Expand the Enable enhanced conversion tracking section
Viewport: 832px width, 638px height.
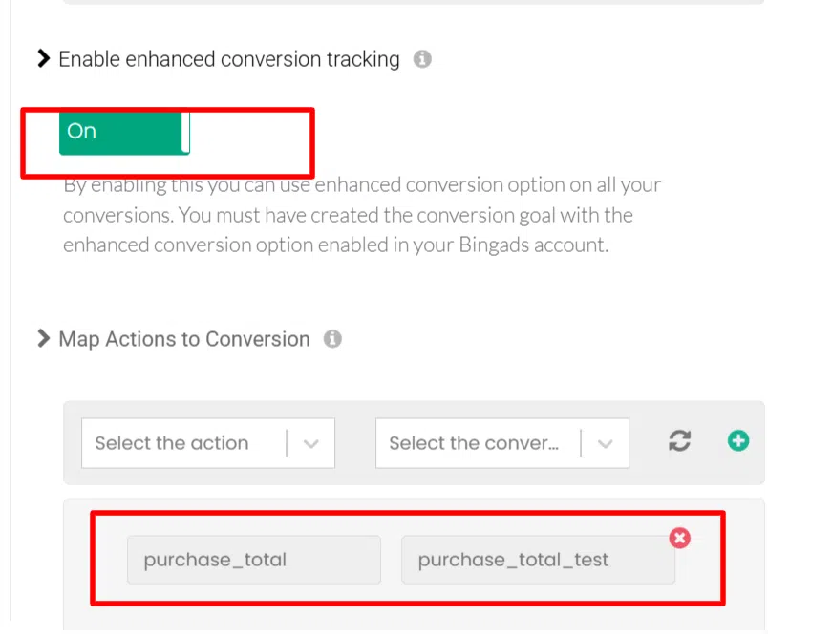pos(43,58)
